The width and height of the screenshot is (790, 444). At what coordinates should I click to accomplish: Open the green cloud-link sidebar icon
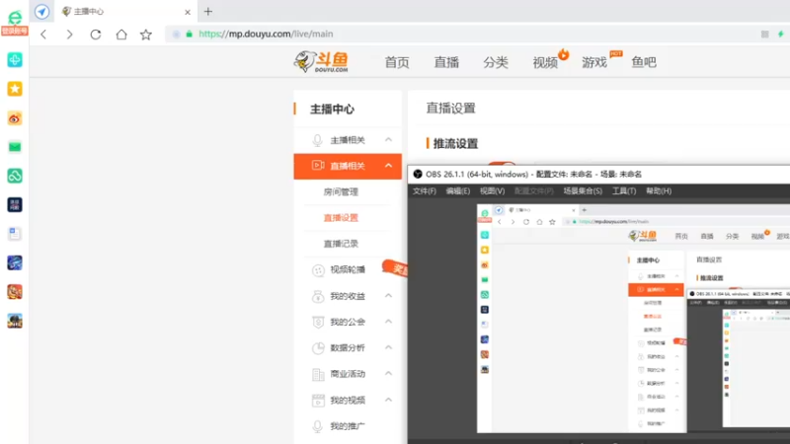[15, 176]
